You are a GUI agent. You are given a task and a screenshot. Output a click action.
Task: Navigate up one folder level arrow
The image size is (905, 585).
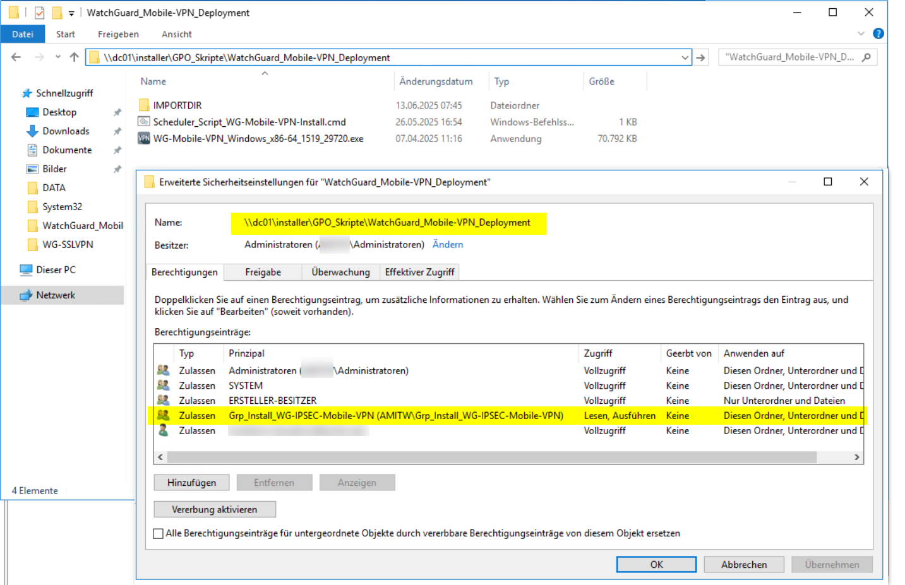(74, 57)
